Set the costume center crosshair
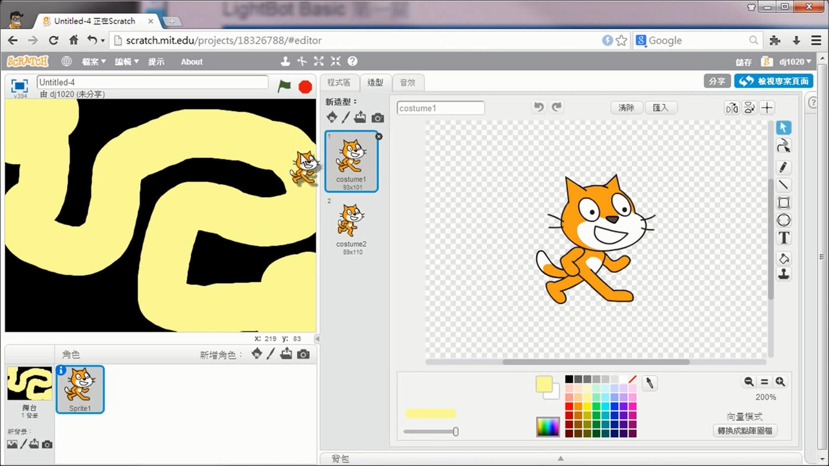The width and height of the screenshot is (829, 466). point(767,107)
